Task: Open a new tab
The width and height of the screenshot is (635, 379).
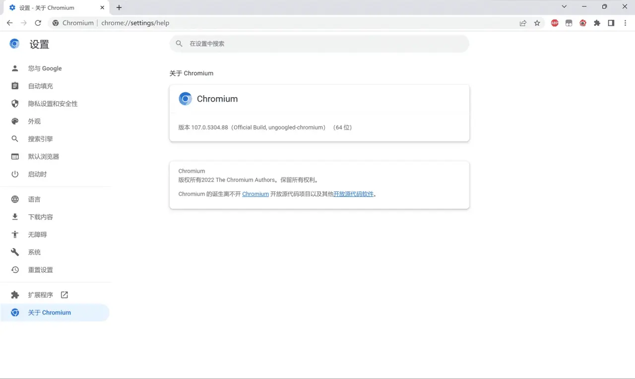Action: 119,7
